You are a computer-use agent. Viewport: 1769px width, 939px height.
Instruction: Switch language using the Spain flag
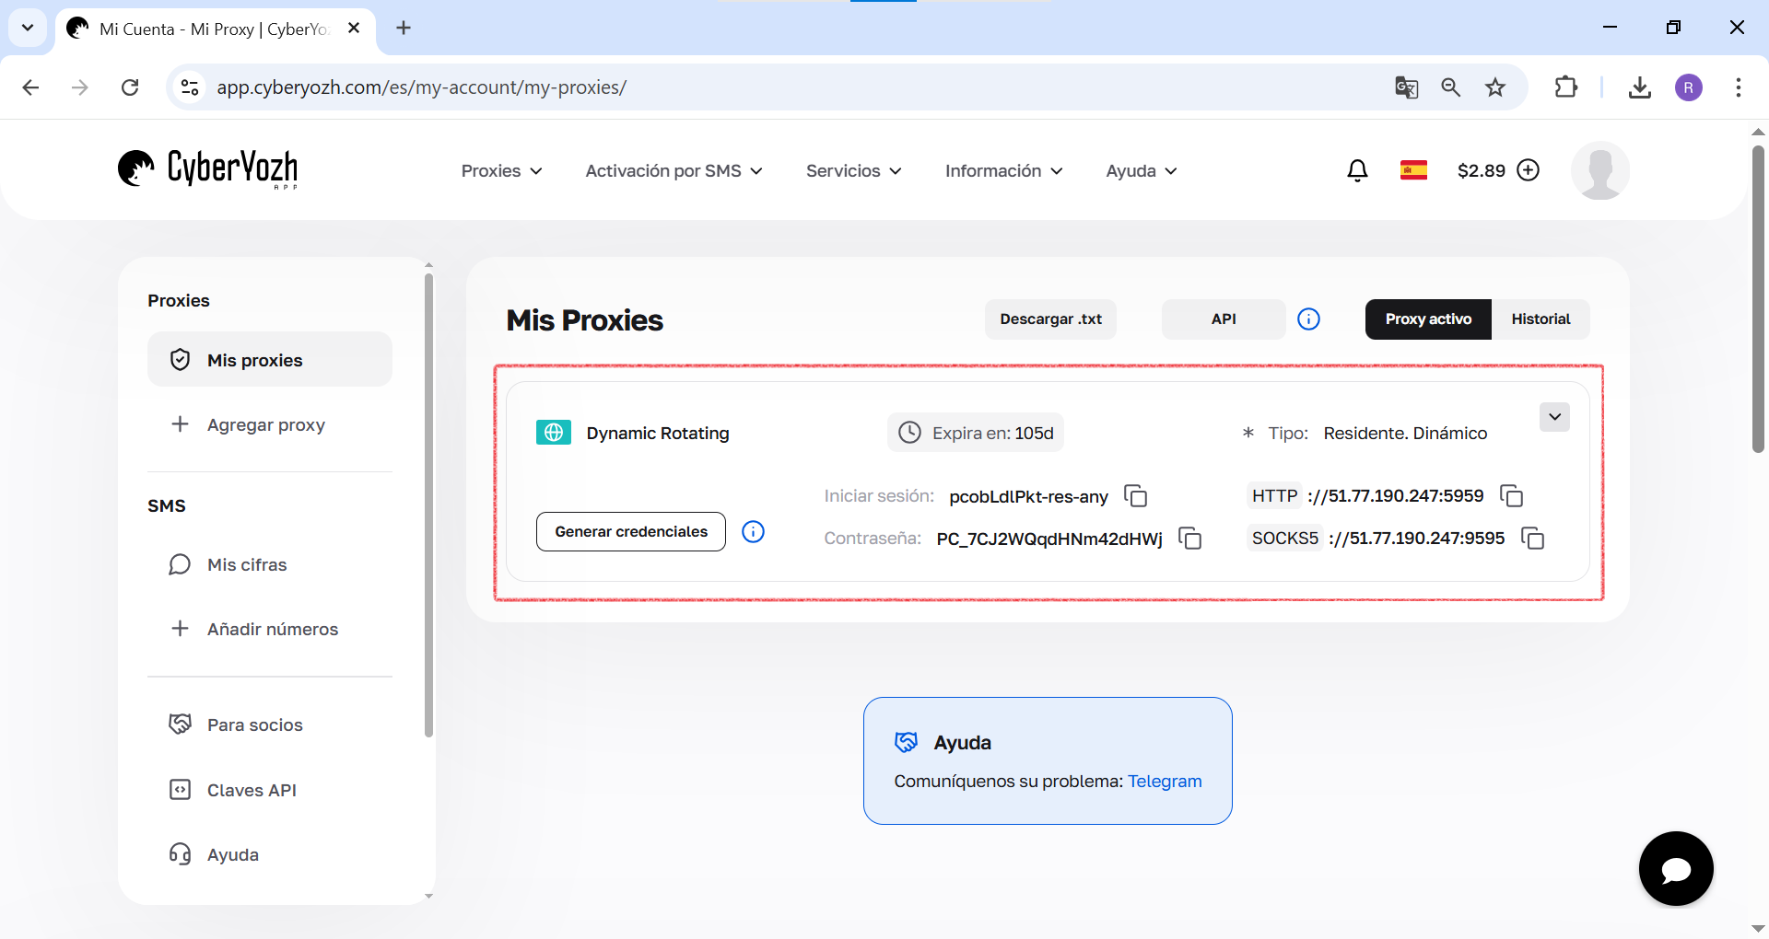pos(1413,170)
